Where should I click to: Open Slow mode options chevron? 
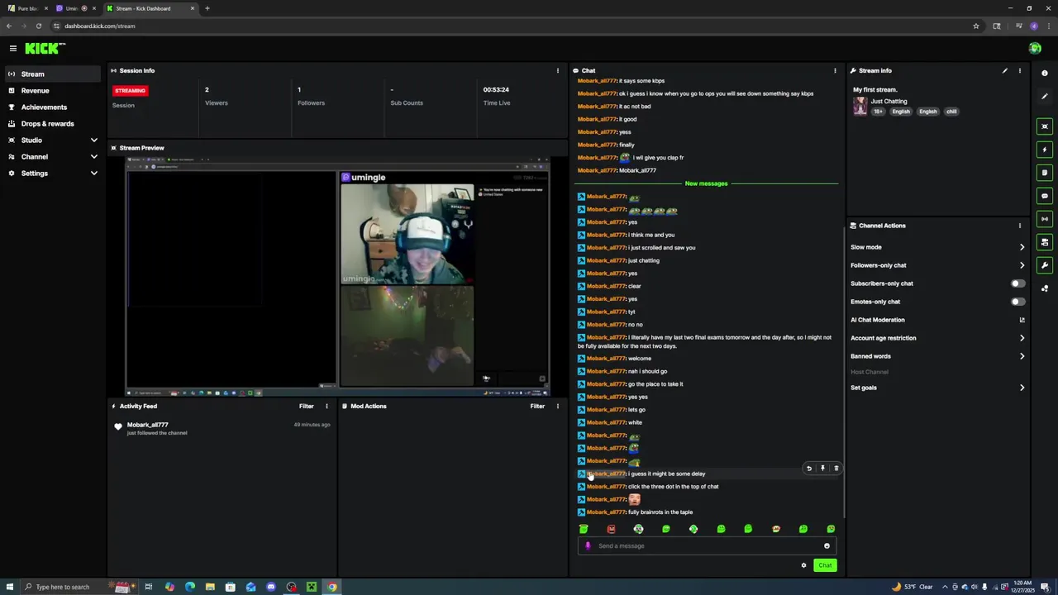(1022, 247)
